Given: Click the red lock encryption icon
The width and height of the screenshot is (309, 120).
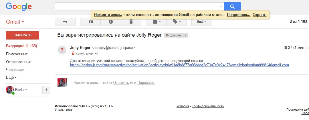Looking at the screenshot, I should [73, 53].
